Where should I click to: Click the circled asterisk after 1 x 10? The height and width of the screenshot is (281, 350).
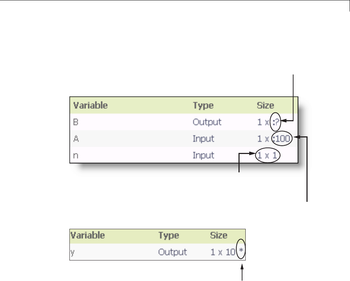241,251
